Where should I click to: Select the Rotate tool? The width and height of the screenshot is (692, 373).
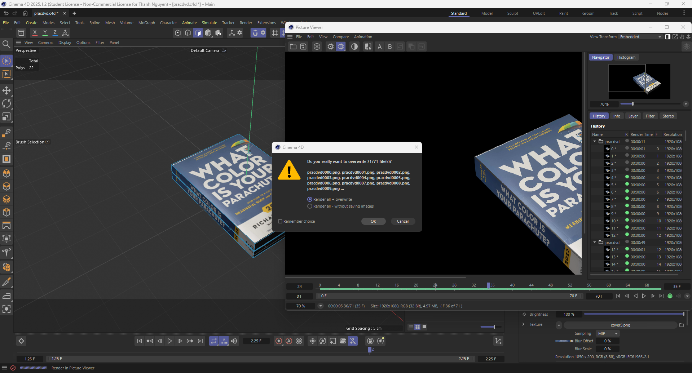coord(6,103)
